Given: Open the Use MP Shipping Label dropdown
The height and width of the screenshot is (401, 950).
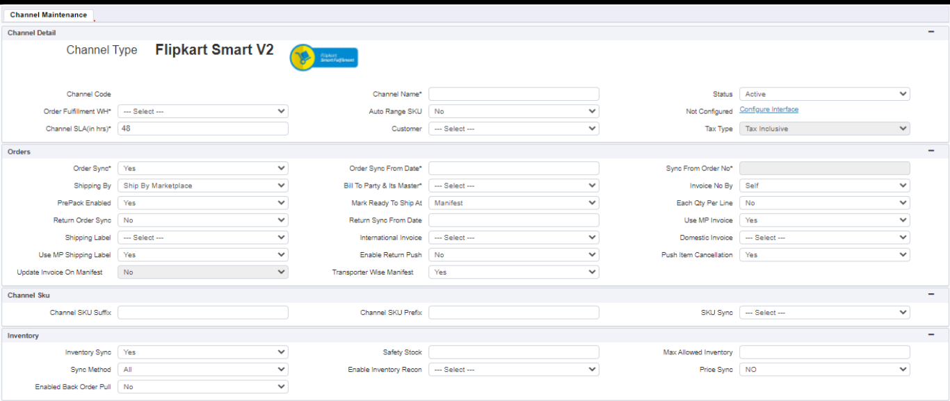Looking at the screenshot, I should pos(202,255).
